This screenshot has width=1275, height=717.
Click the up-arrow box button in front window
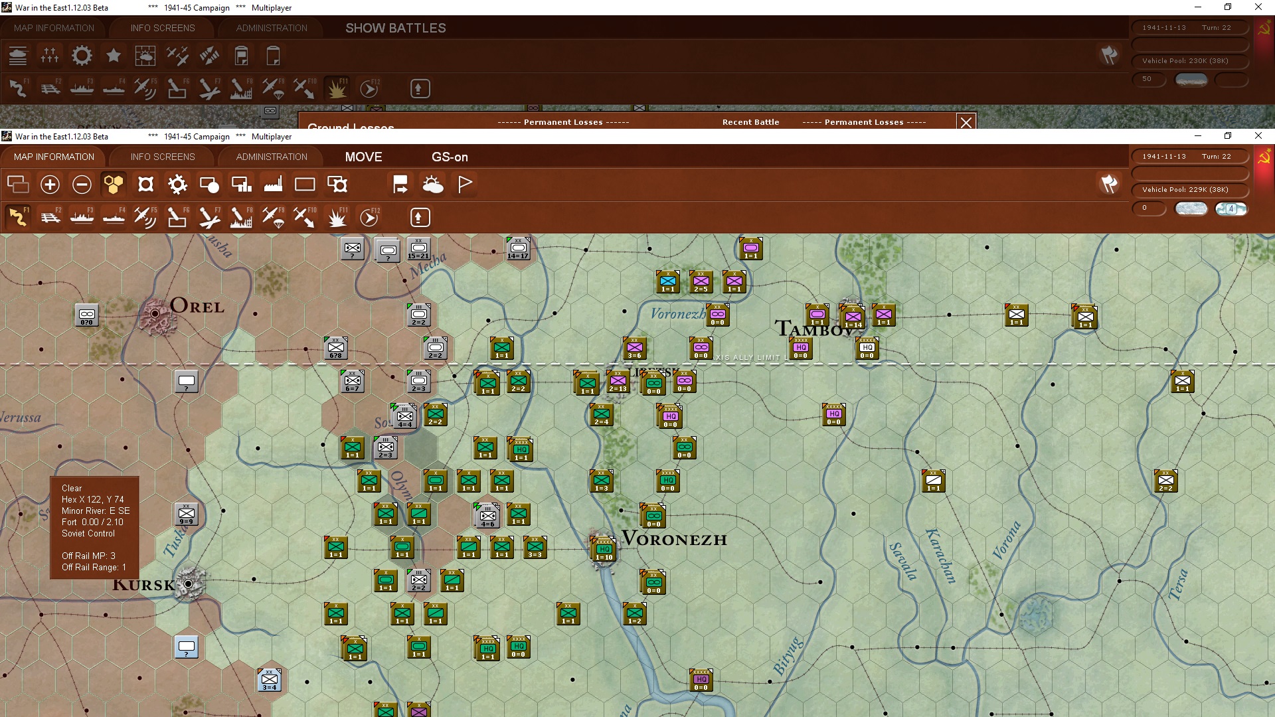point(420,217)
